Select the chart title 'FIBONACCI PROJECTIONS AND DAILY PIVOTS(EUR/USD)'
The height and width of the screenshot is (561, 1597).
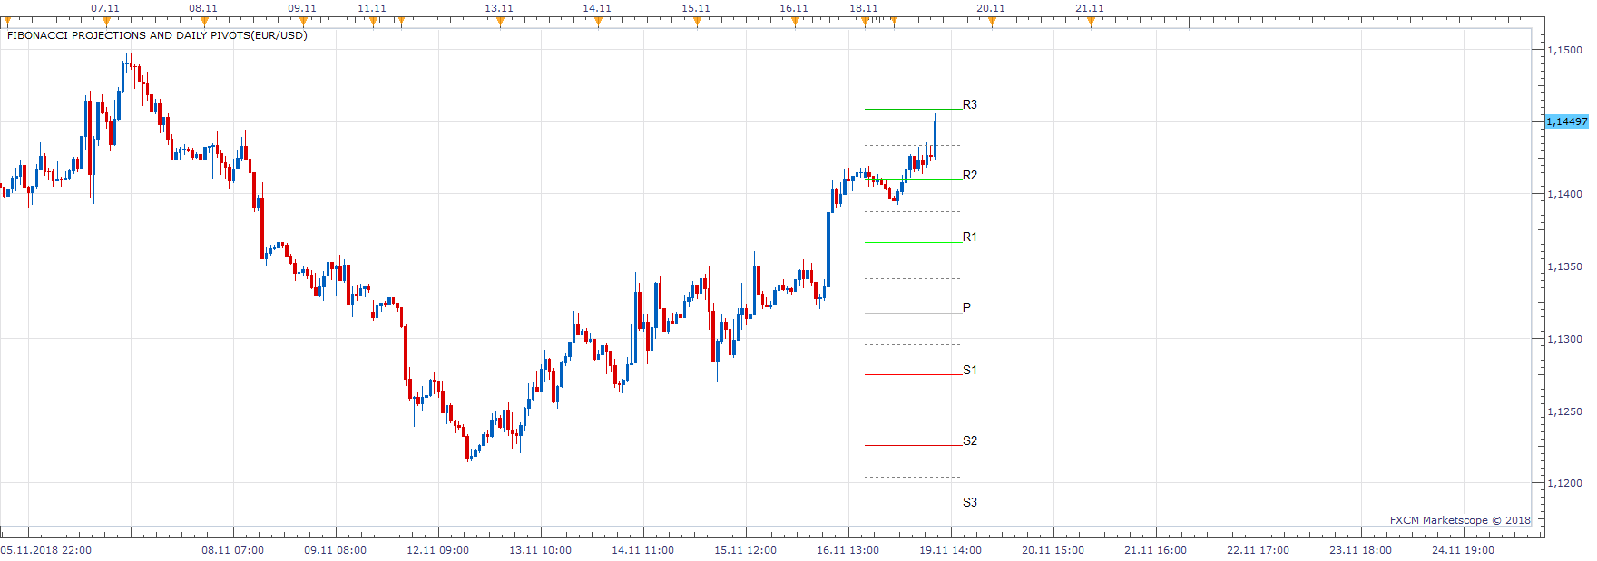[157, 35]
